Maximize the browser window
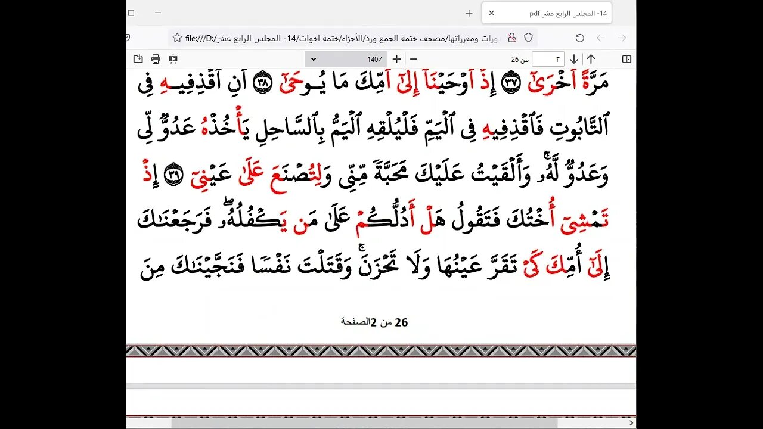Screen dimensions: 763x429 tap(131, 13)
